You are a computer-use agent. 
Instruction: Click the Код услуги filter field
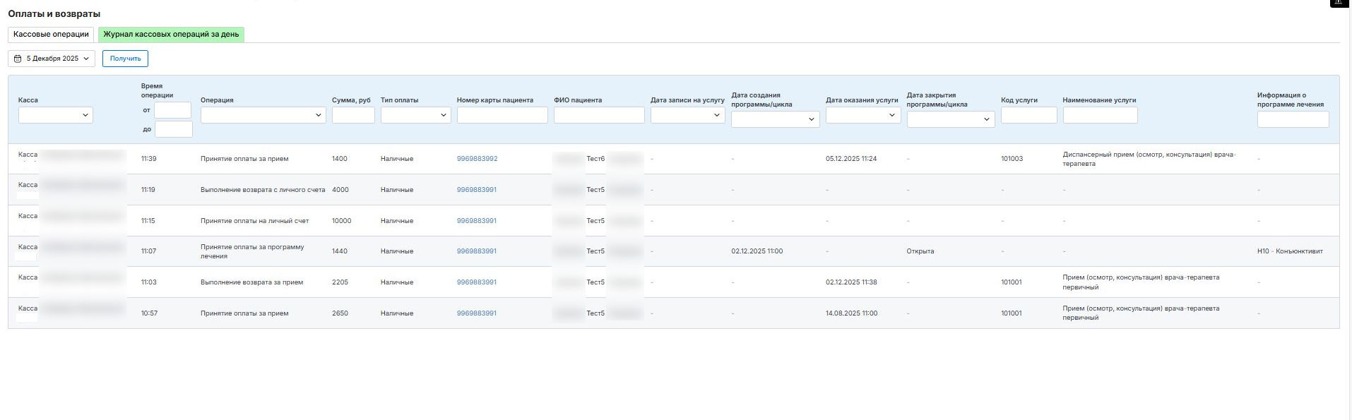coord(1028,115)
